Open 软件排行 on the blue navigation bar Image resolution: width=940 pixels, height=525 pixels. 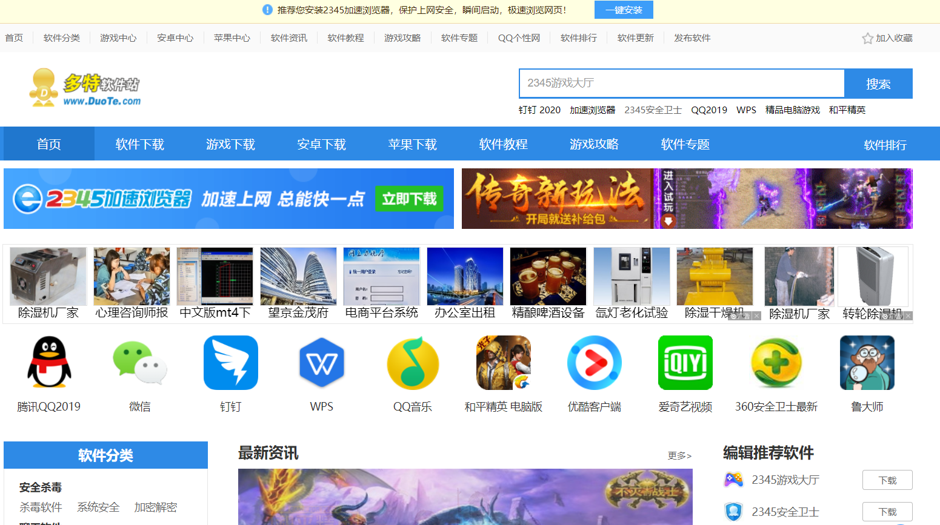[x=885, y=145]
